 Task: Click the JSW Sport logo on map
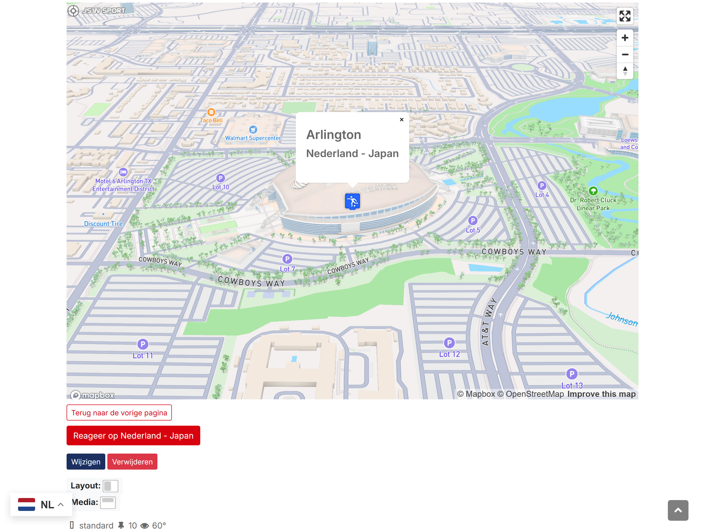pos(97,11)
